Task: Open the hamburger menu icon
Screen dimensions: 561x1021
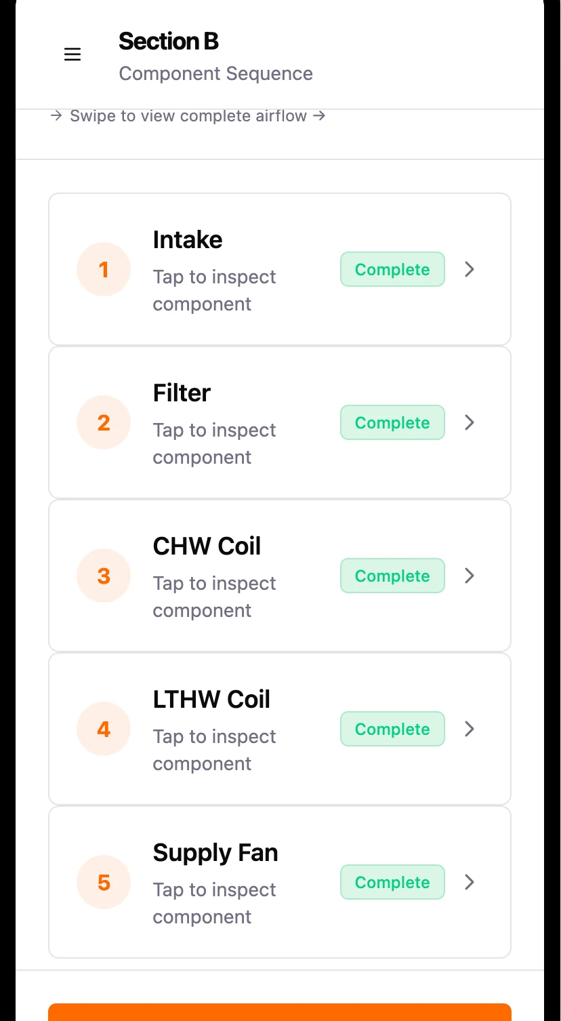Action: (72, 55)
